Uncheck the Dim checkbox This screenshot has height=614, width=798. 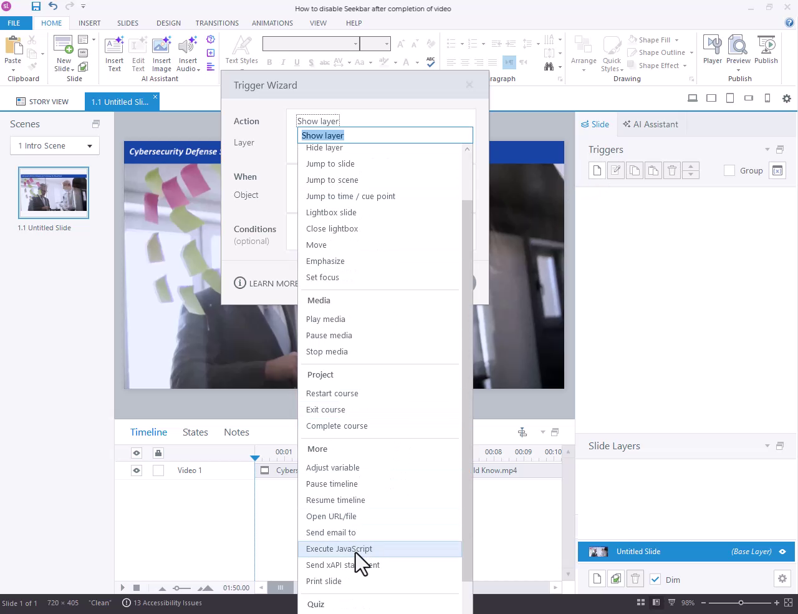655,580
